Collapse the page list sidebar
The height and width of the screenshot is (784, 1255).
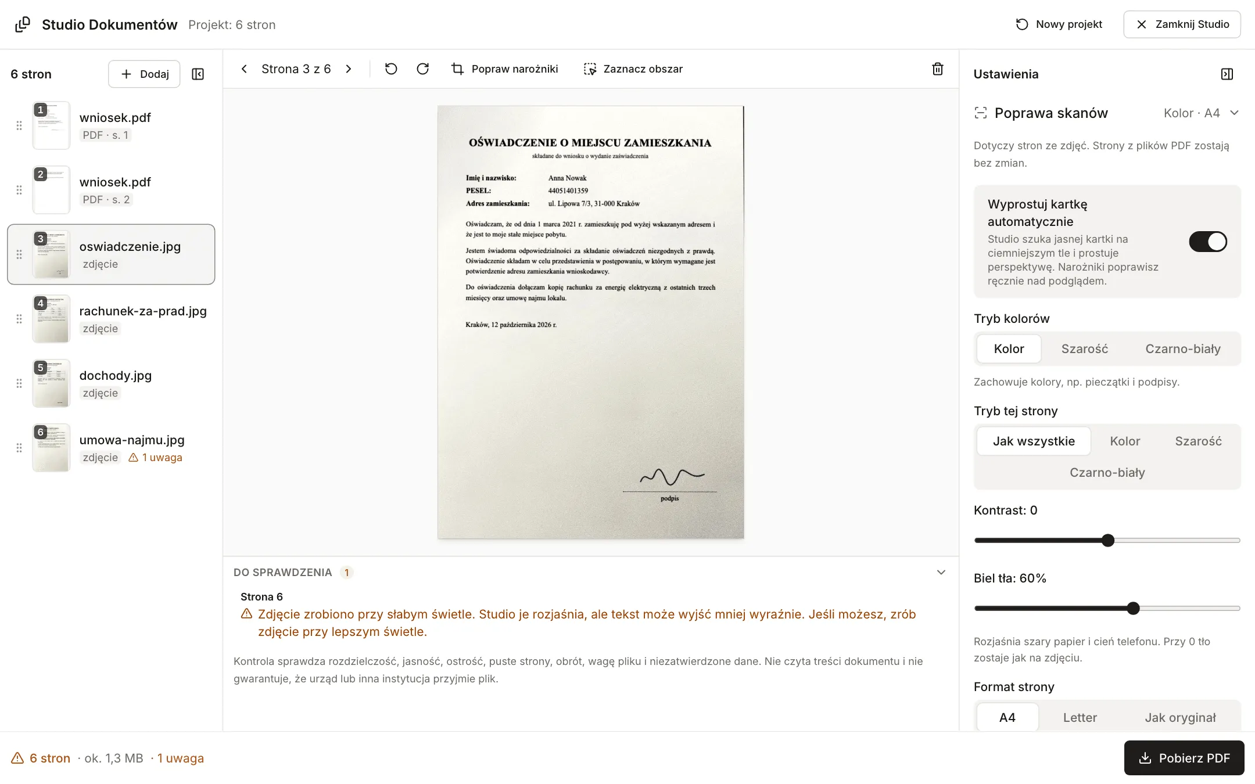point(198,74)
